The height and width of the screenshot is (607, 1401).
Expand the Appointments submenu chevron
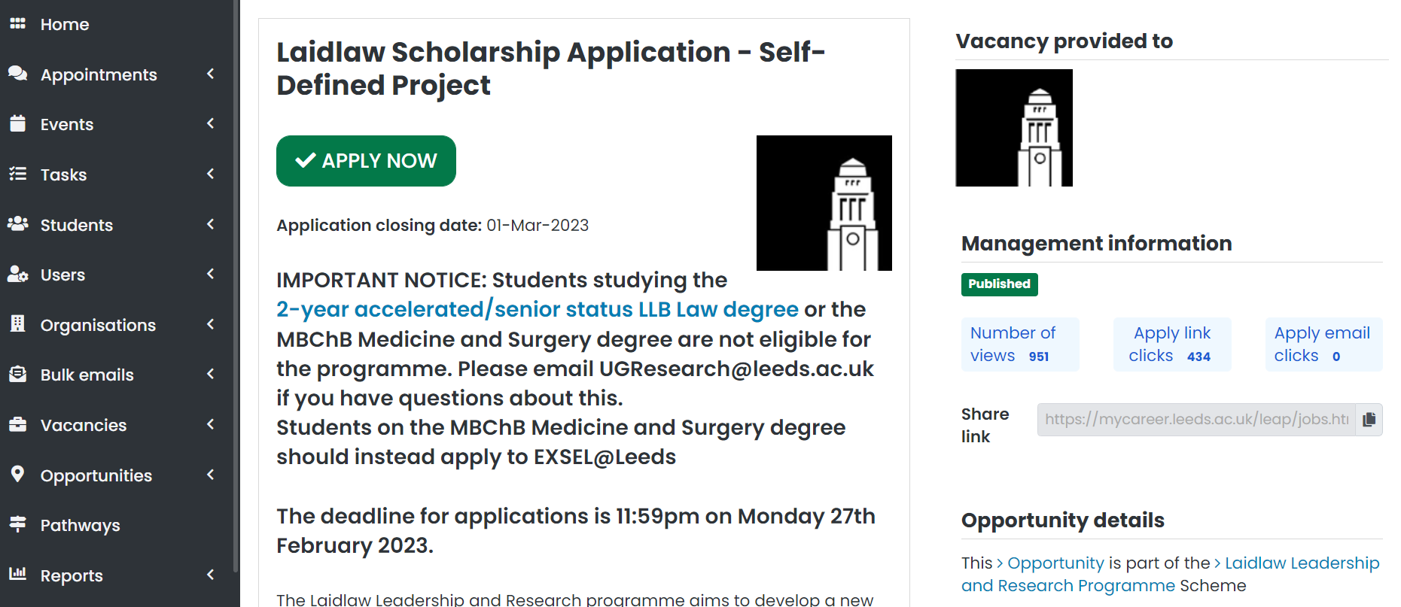211,74
